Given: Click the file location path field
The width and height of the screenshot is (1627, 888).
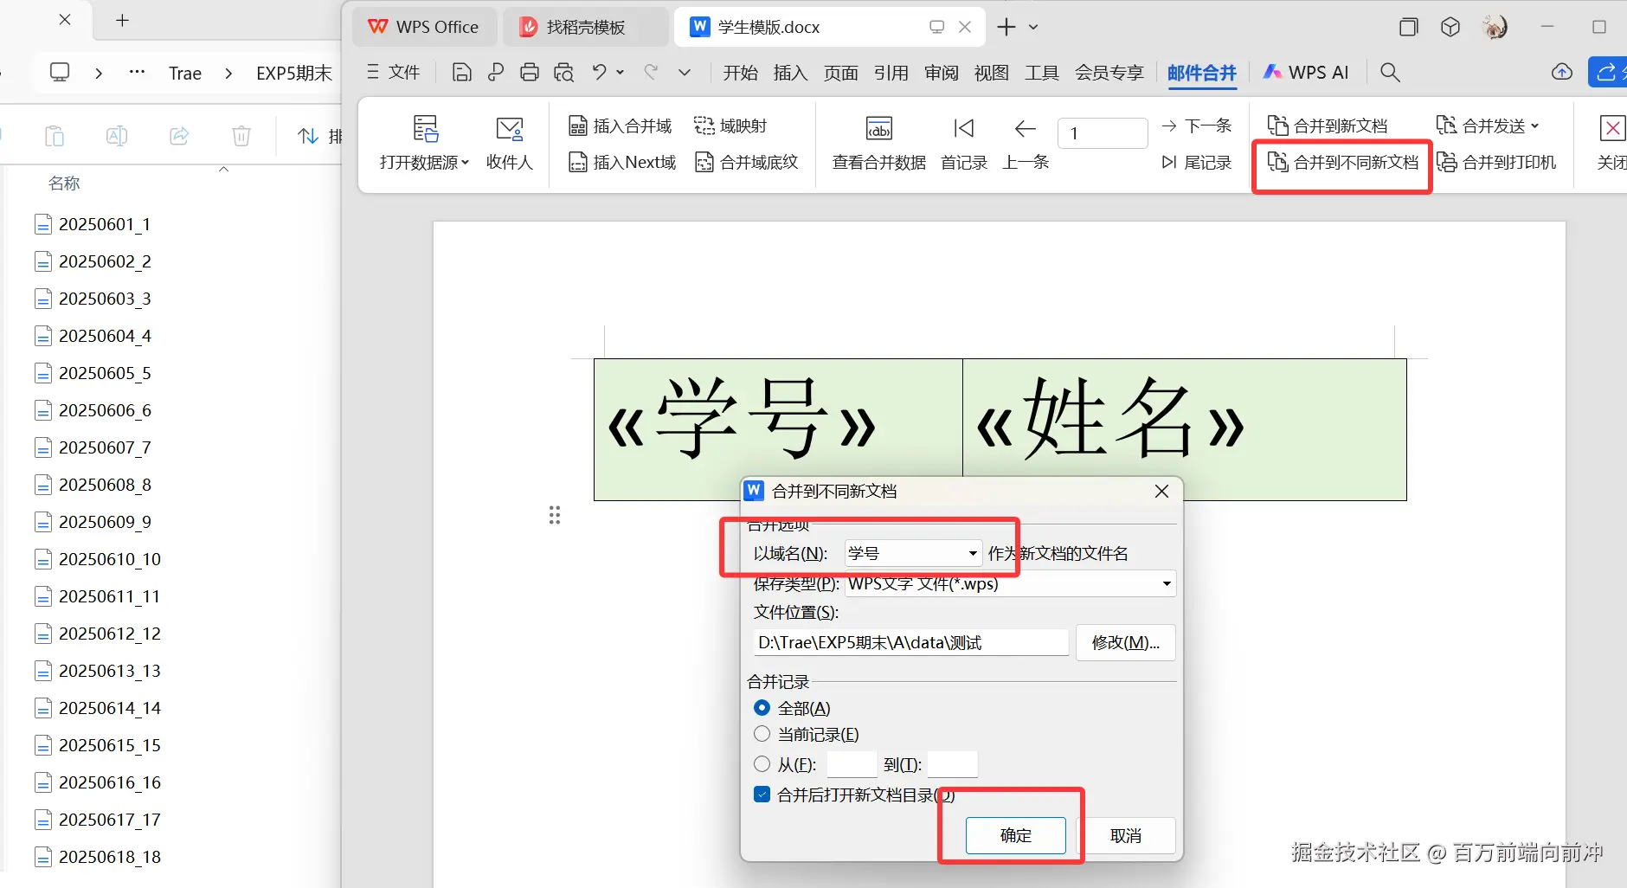Looking at the screenshot, I should pyautogui.click(x=911, y=642).
